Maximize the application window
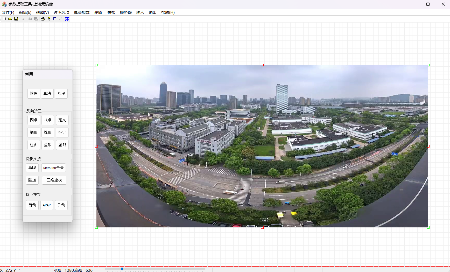The image size is (450, 272). click(x=428, y=4)
